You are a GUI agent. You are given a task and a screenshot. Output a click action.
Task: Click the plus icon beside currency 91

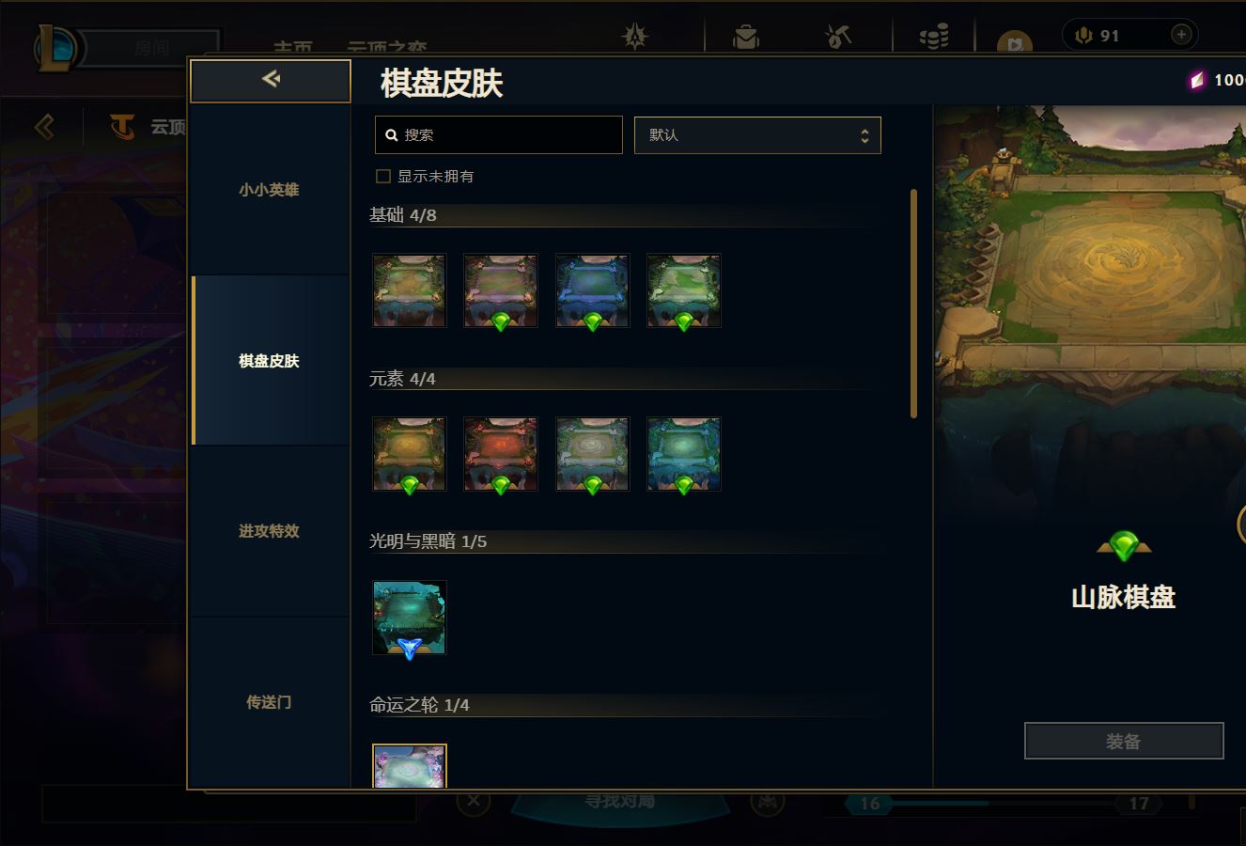1181,35
